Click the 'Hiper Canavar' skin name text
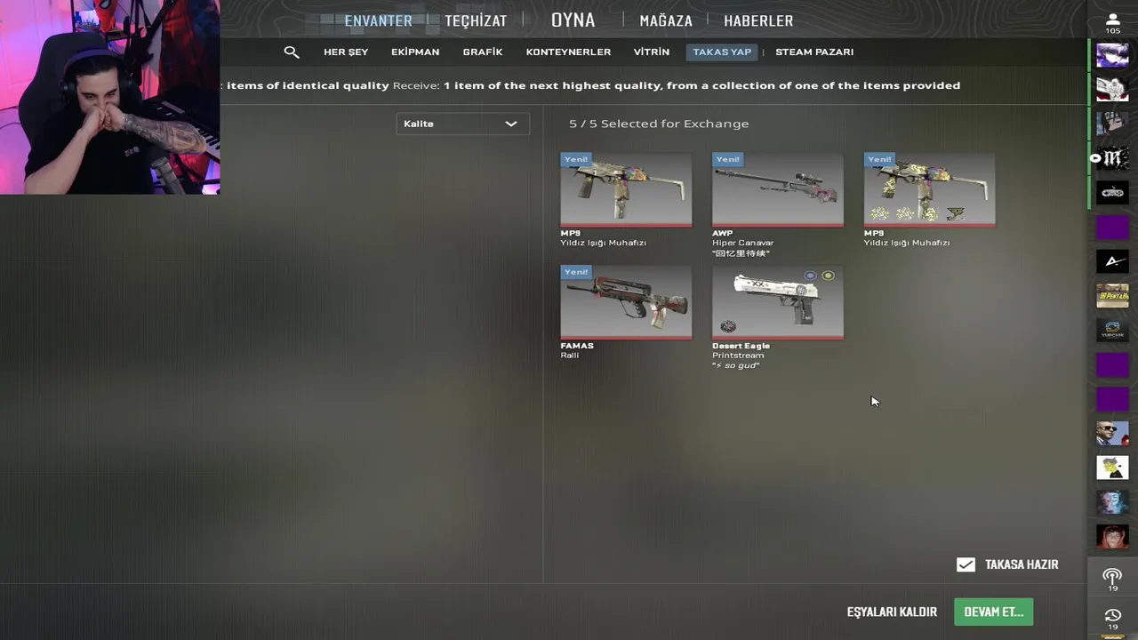 coord(743,243)
